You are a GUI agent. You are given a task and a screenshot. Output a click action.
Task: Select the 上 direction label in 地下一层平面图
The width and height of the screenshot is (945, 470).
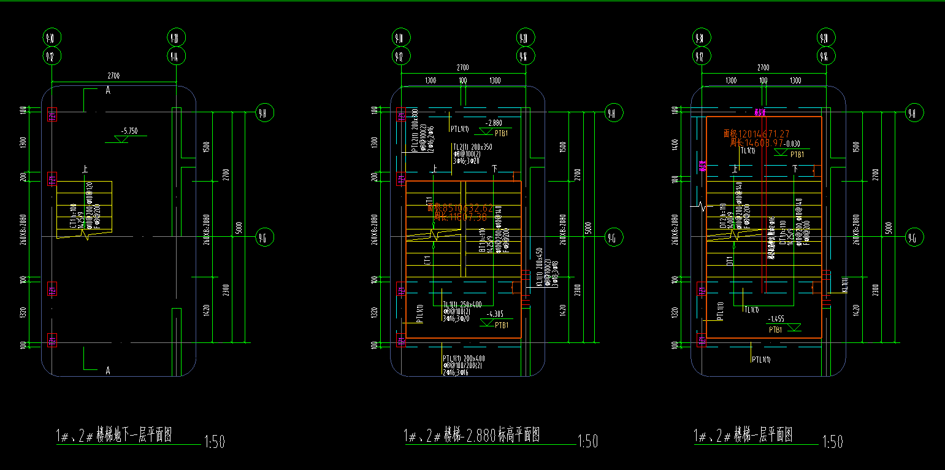pyautogui.click(x=86, y=168)
